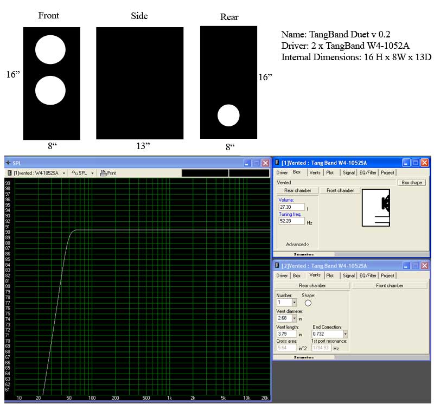Click the SPL waveform icon in toolbar

pos(74,173)
